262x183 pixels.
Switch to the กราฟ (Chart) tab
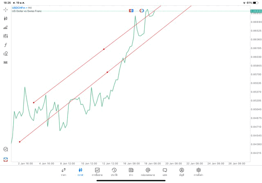[81, 172]
